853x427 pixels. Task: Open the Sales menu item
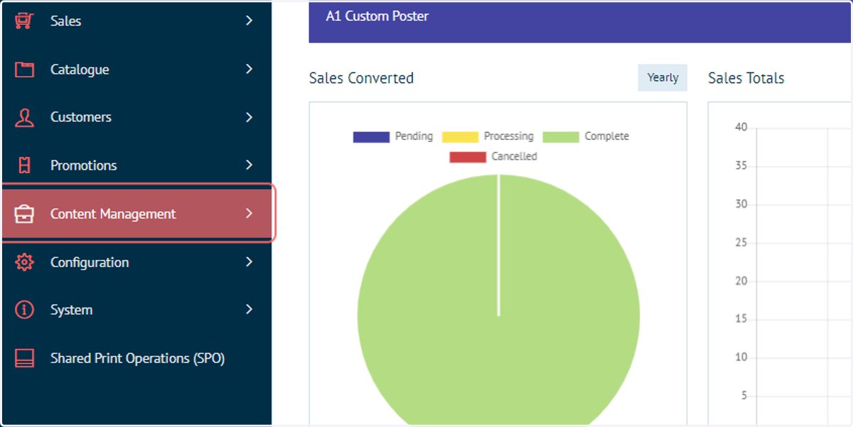(136, 21)
